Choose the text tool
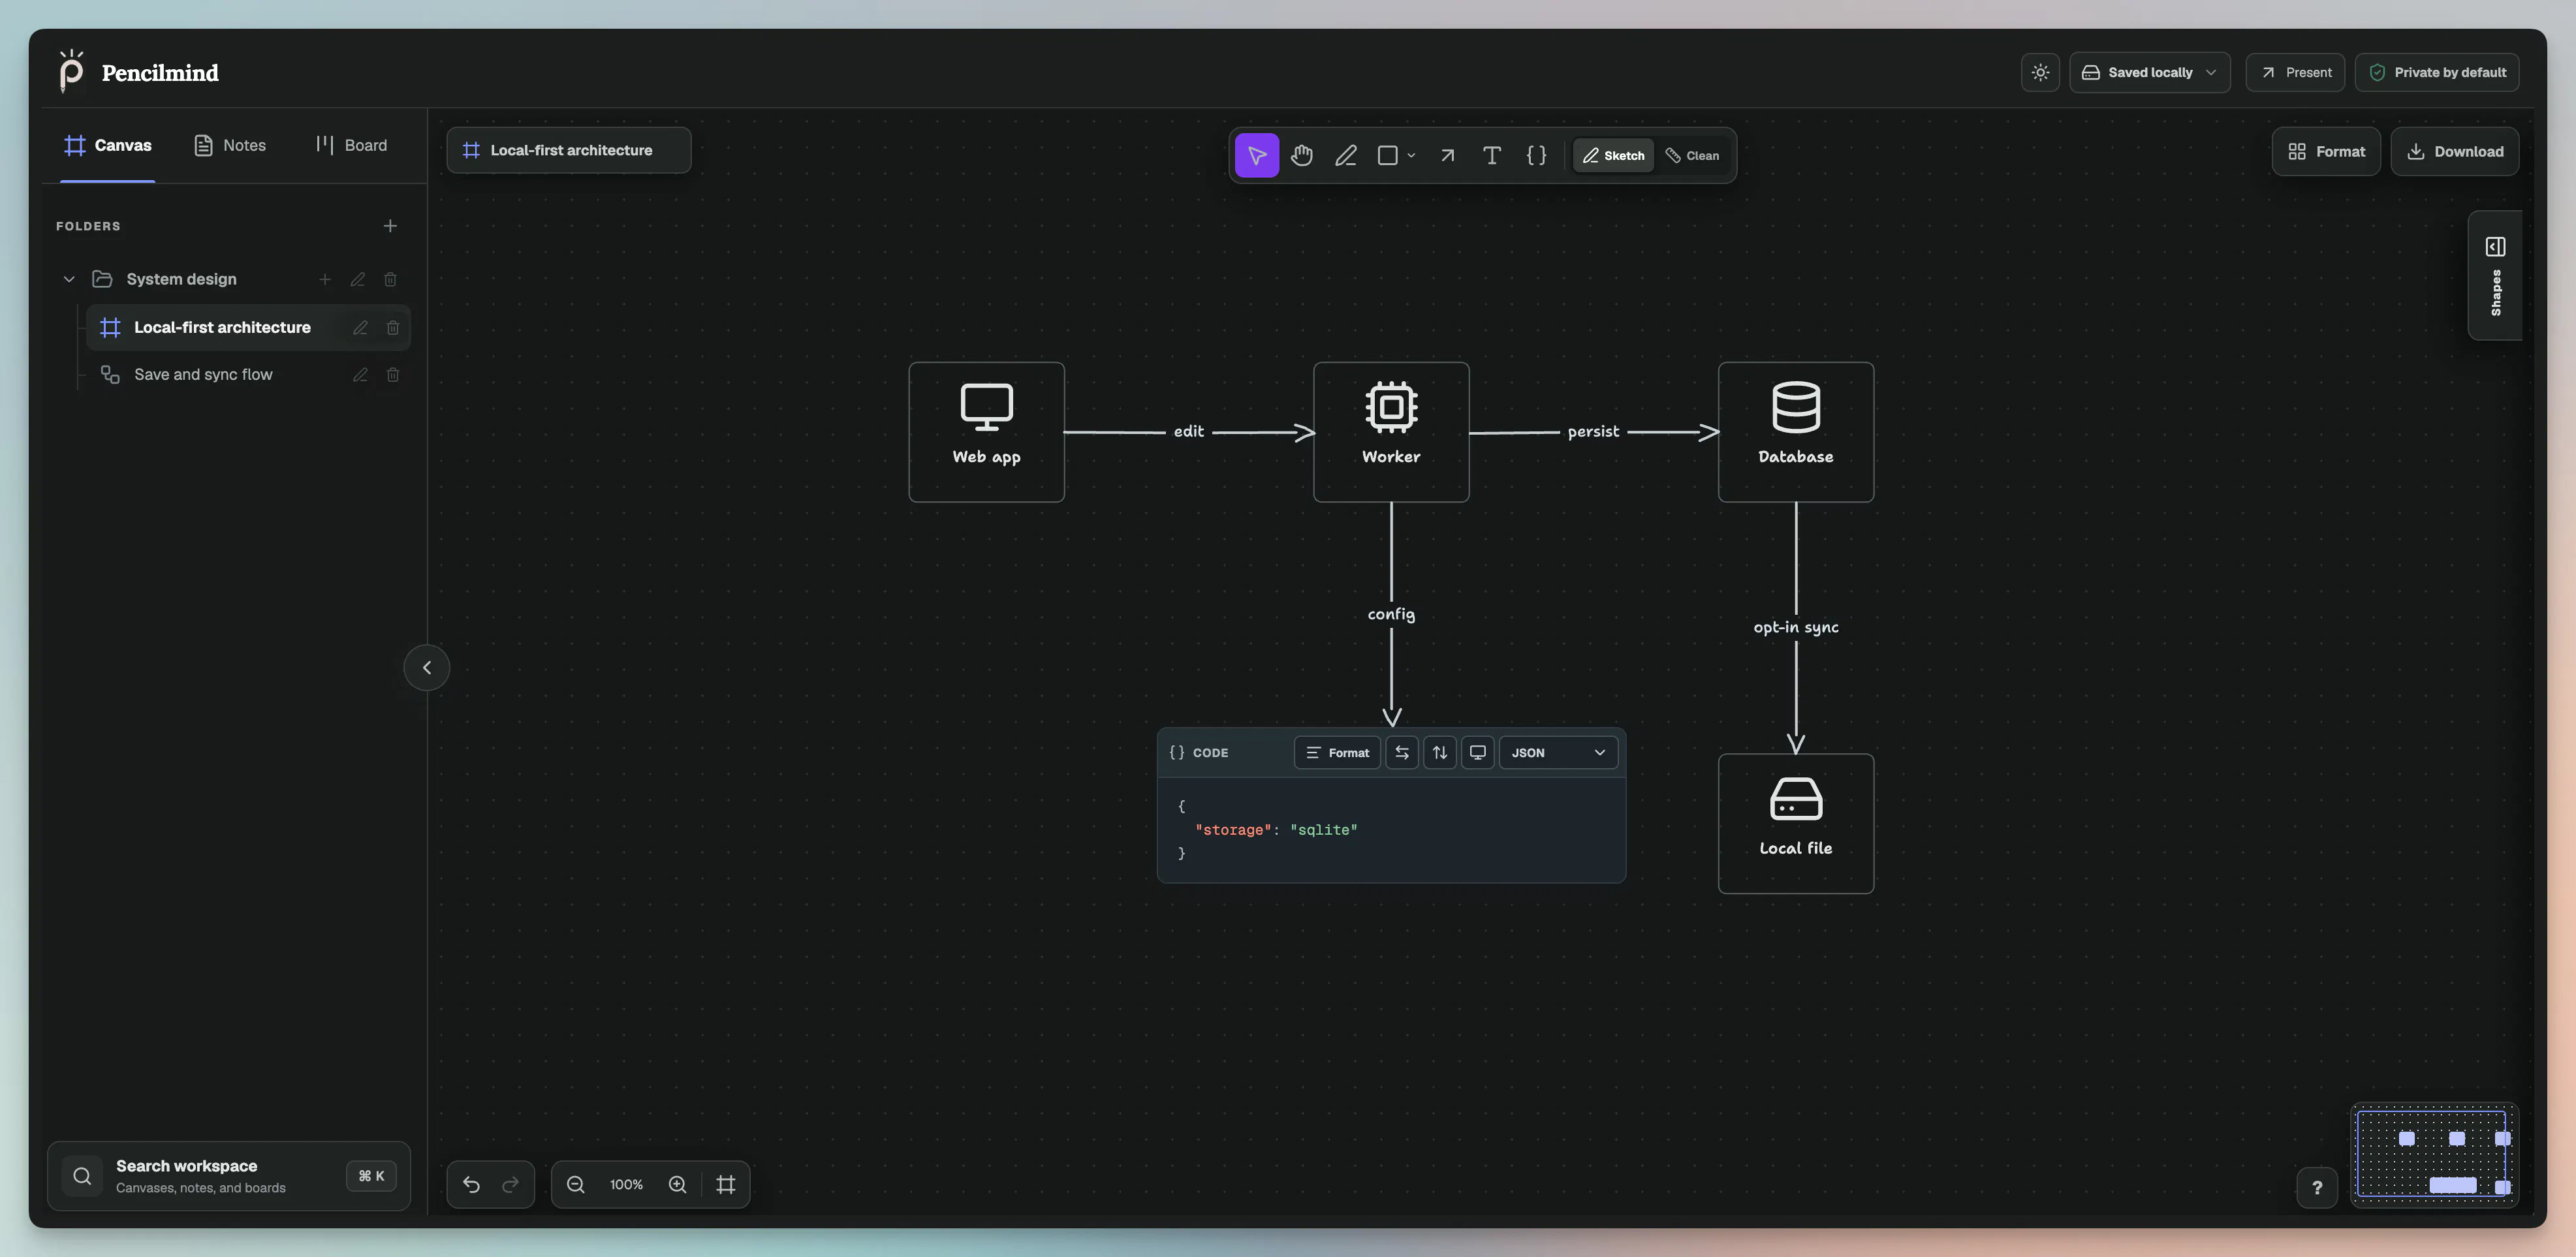 coord(1491,155)
